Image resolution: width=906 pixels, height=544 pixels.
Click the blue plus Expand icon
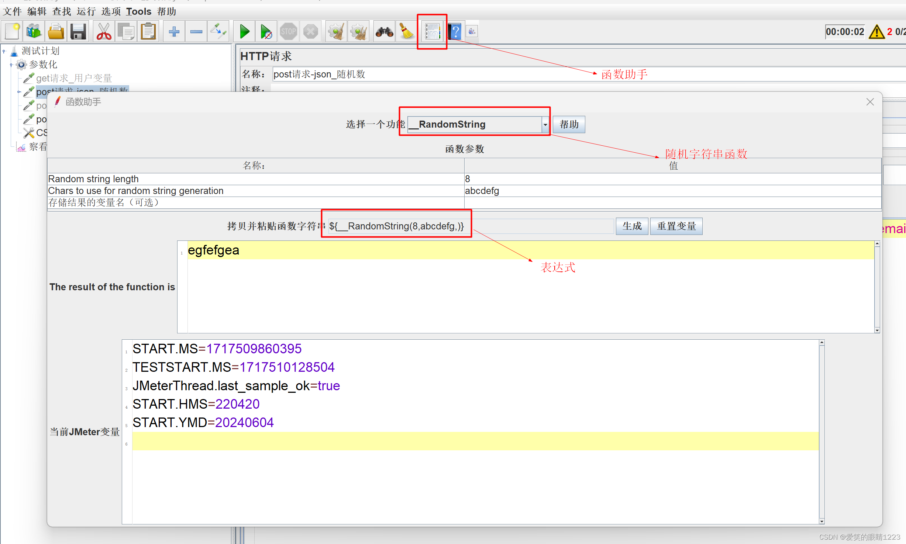pos(174,32)
